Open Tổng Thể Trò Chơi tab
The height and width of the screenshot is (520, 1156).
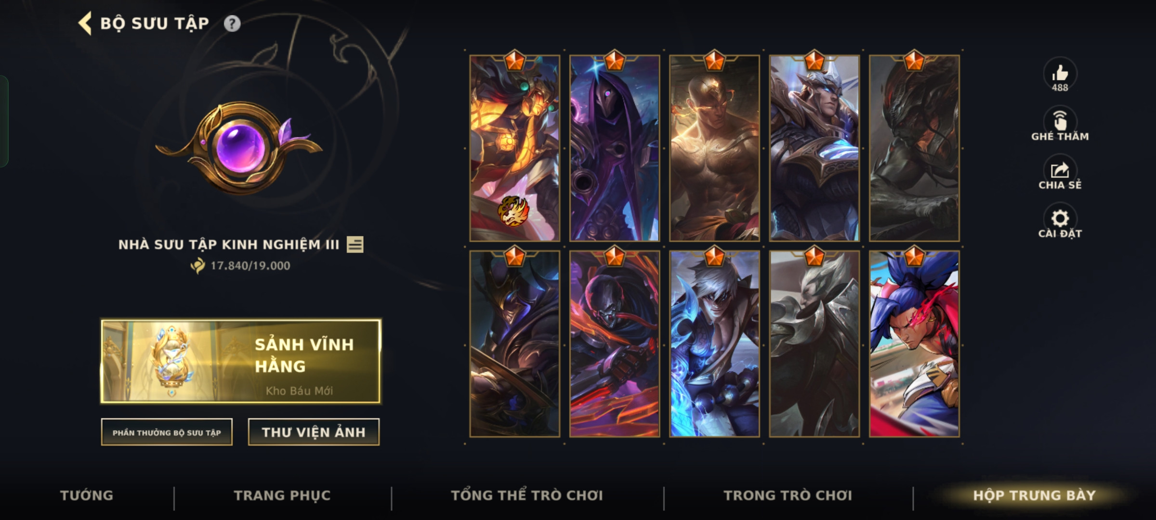(x=527, y=495)
